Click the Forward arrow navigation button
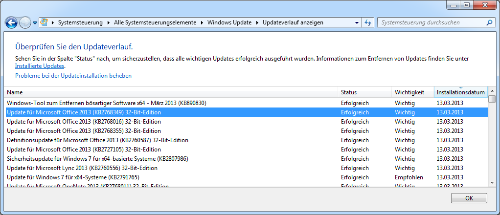The width and height of the screenshot is (500, 215). 25,22
